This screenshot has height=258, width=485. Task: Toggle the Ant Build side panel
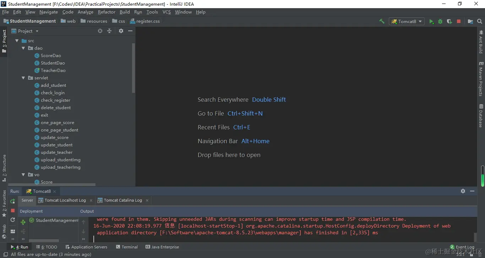481,42
